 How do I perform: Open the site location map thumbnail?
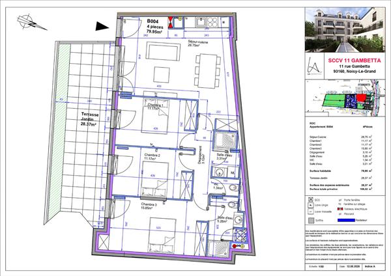345,98
